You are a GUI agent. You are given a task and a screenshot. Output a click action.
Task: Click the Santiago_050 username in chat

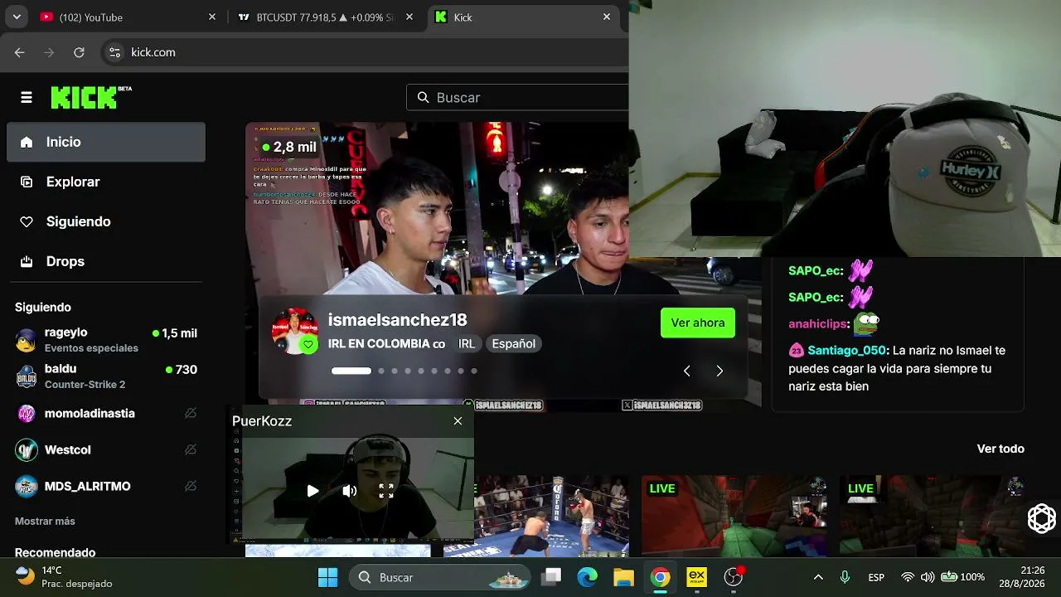coord(847,350)
